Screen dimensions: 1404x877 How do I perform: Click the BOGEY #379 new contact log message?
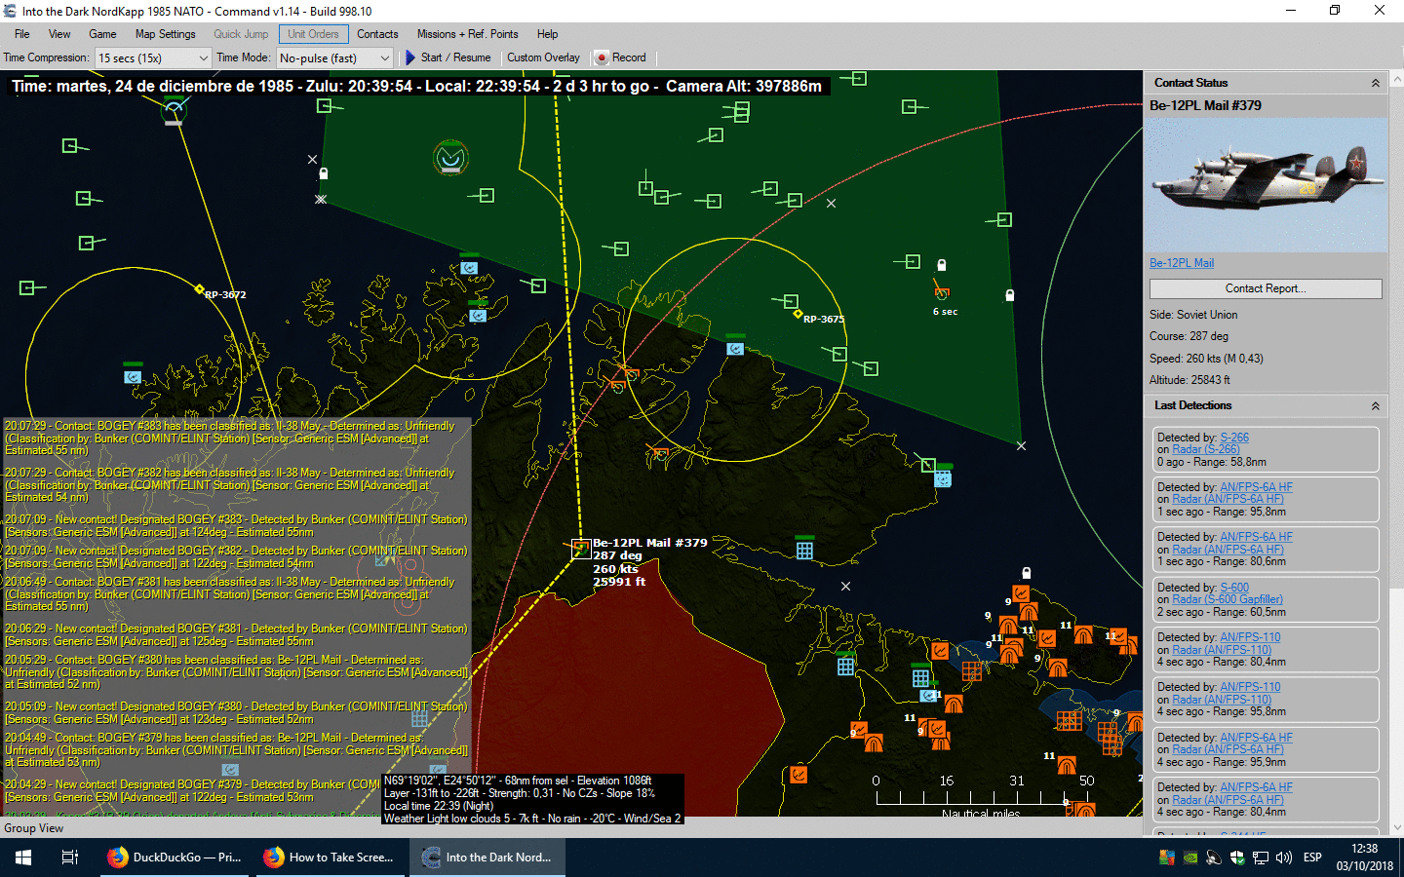(191, 790)
